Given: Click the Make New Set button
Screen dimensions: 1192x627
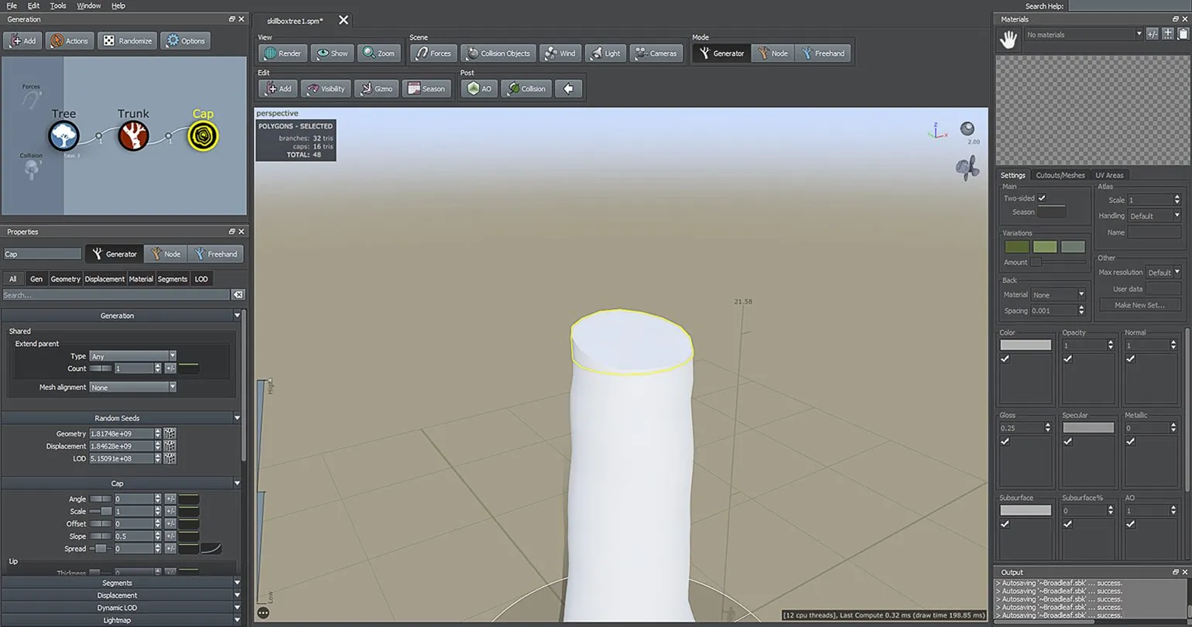Looking at the screenshot, I should click(x=1139, y=305).
